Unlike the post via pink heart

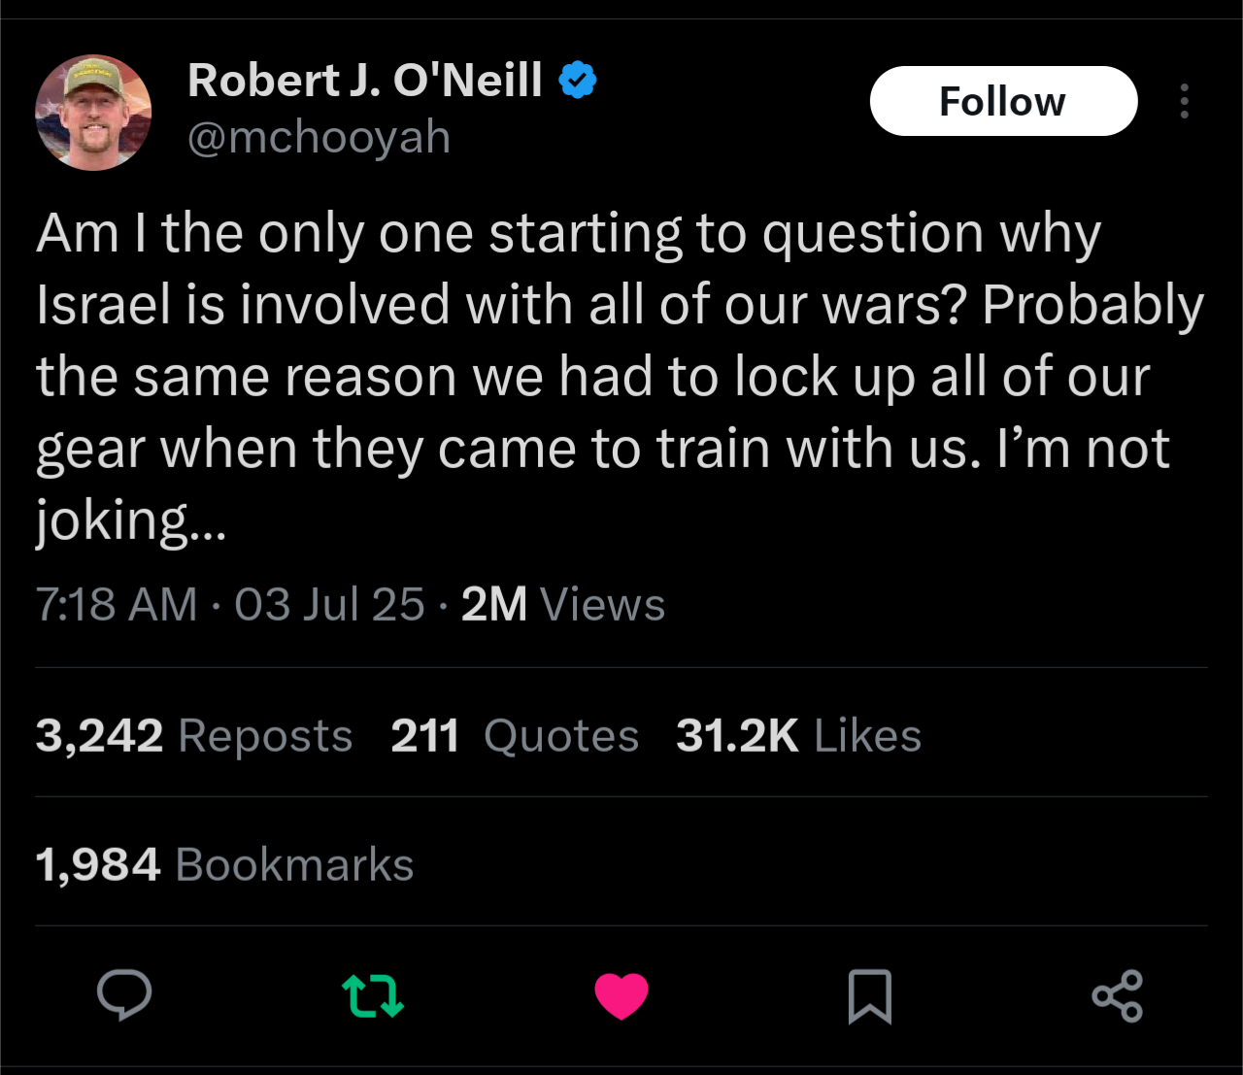pyautogui.click(x=621, y=996)
